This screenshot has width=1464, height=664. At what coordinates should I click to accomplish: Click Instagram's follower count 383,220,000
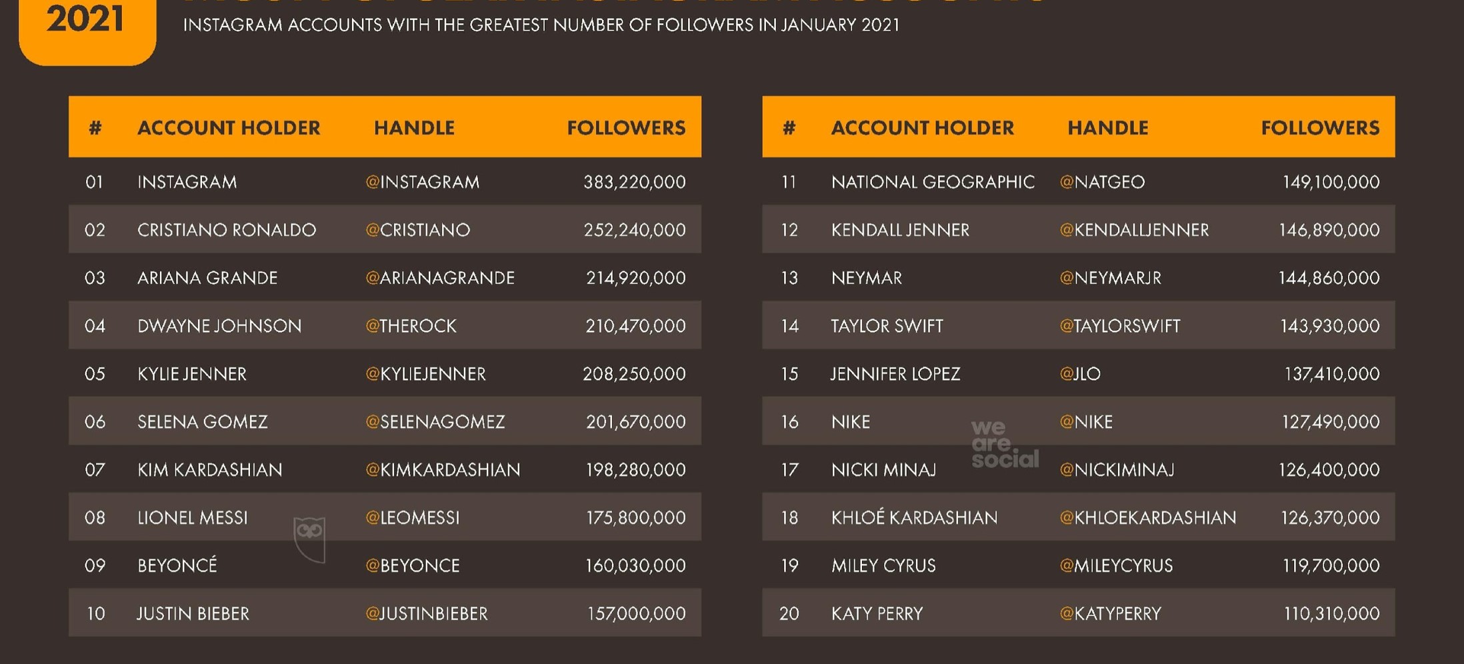[634, 182]
